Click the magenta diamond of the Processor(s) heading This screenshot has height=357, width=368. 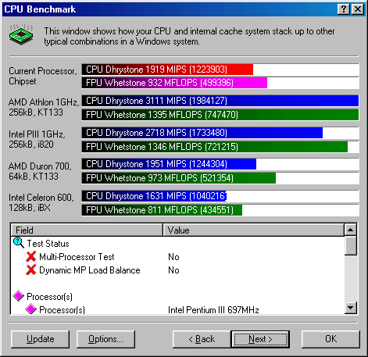tap(19, 296)
